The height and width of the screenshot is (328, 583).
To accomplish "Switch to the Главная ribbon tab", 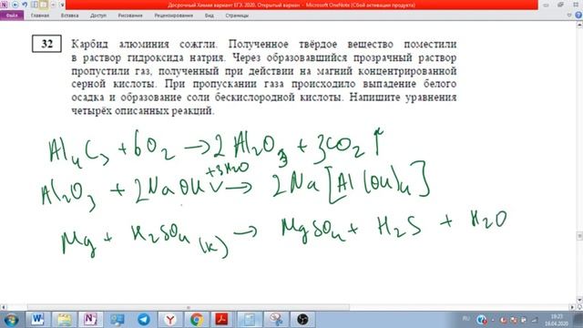I will coord(40,15).
